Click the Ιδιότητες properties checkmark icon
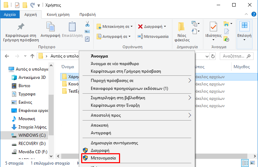258x167 pixels. pyautogui.click(x=213, y=27)
